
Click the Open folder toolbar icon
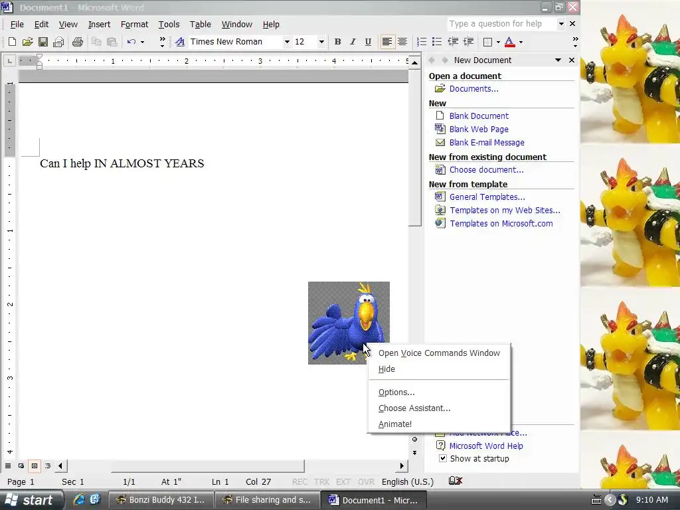point(28,42)
